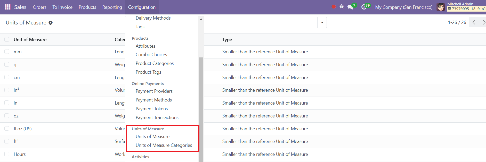Tick the checkbox for mm row
486x162 pixels.
[7, 52]
